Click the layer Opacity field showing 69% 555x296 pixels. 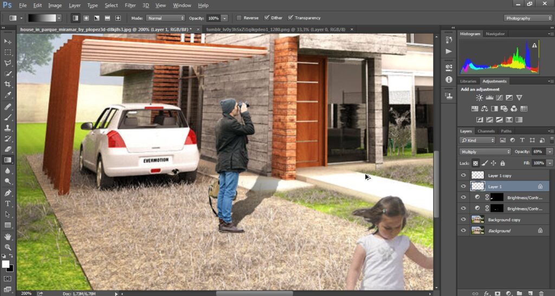pos(538,152)
